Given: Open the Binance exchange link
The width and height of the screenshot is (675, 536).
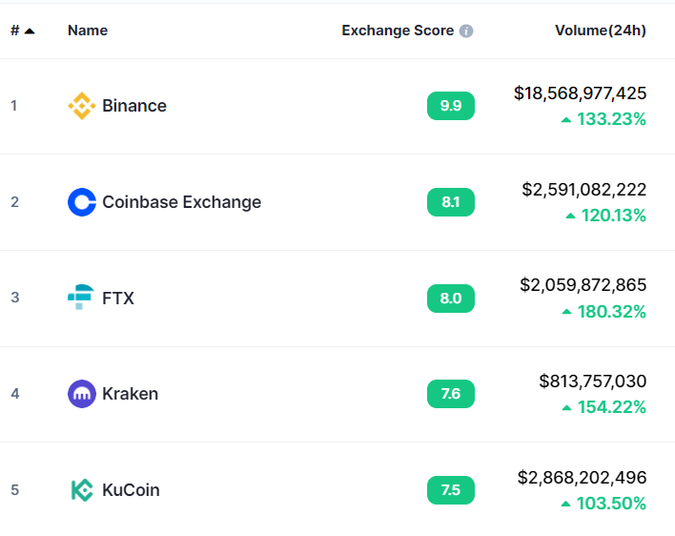Looking at the screenshot, I should (x=134, y=106).
